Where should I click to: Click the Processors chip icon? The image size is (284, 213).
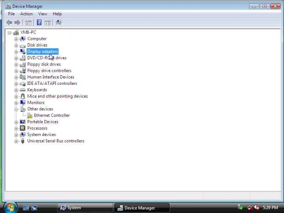[x=23, y=128]
